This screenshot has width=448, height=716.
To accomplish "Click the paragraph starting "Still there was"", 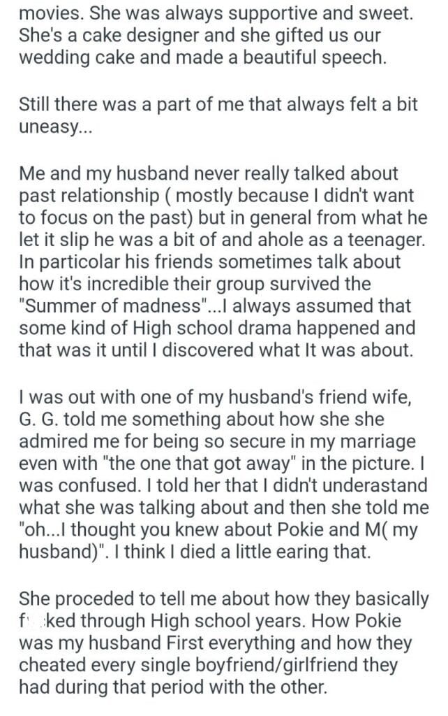I will [216, 117].
